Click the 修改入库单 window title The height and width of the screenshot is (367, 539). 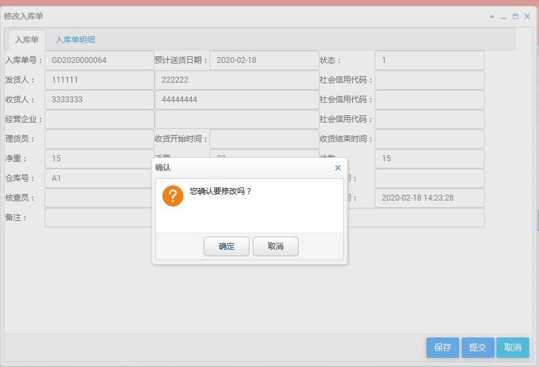point(24,16)
